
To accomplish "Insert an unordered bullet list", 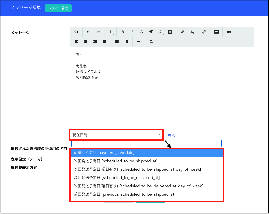I will (x=117, y=41).
